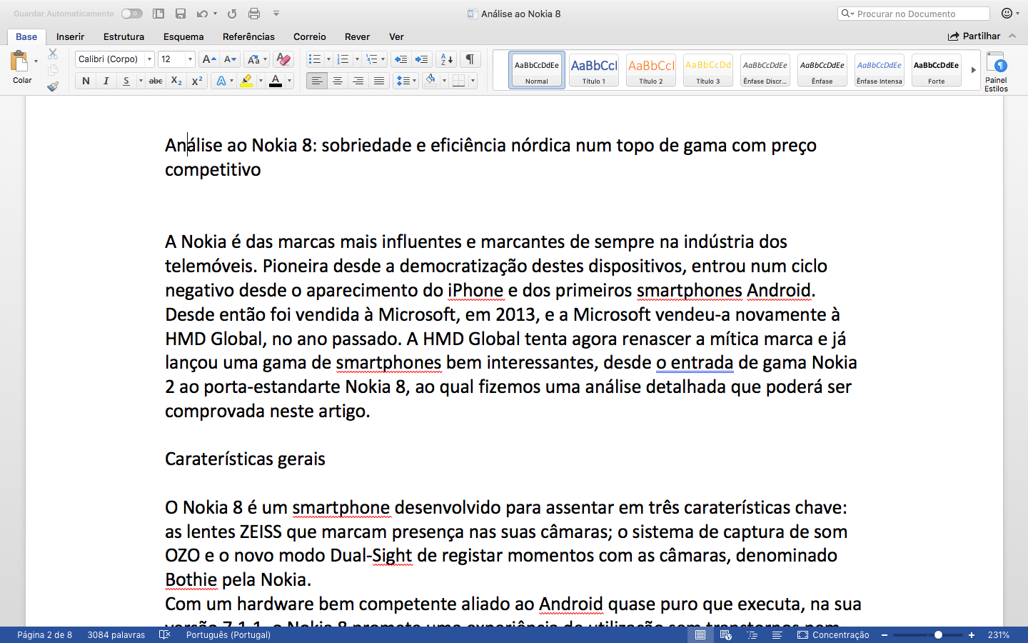Open the Inserir tab
The height and width of the screenshot is (643, 1028).
coord(70,36)
